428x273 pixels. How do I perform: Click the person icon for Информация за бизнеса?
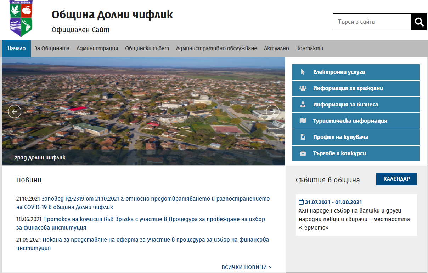(x=303, y=104)
